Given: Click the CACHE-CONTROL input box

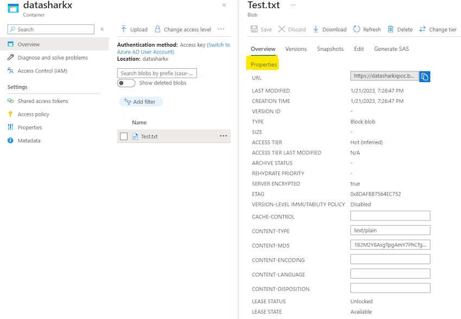Looking at the screenshot, I should [x=390, y=216].
